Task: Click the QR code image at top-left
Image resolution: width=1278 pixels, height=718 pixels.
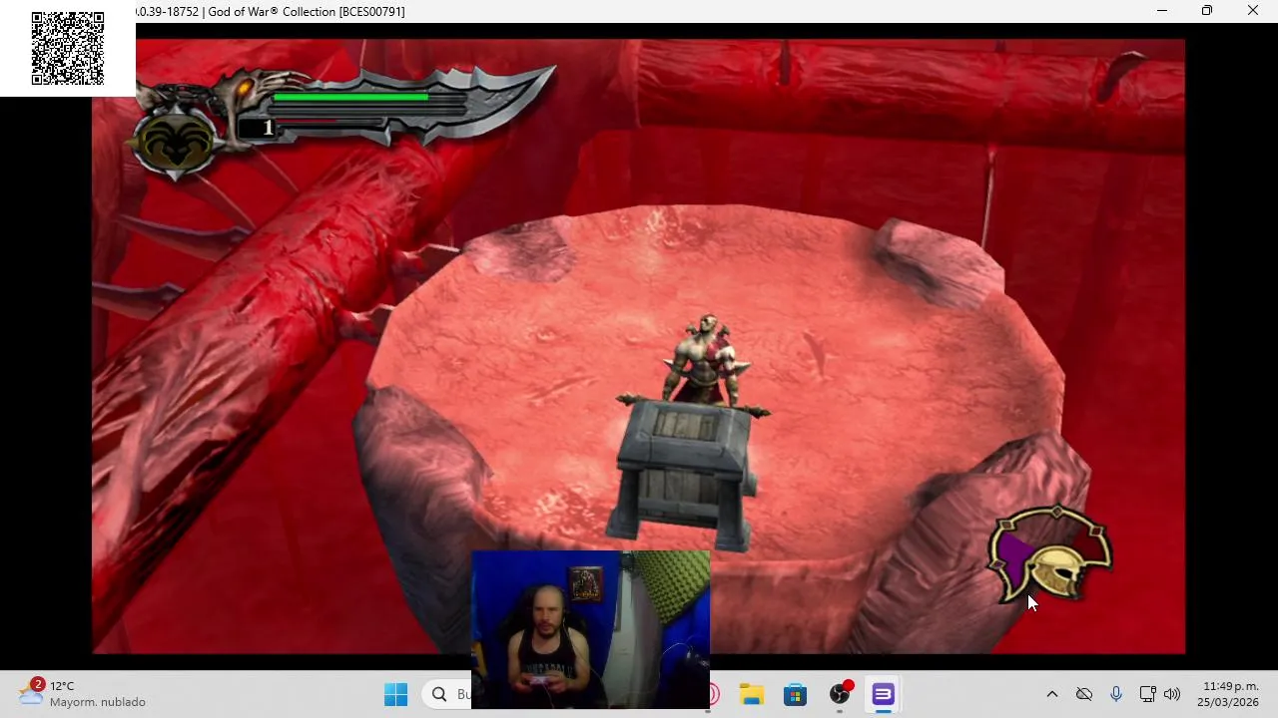Action: point(68,49)
